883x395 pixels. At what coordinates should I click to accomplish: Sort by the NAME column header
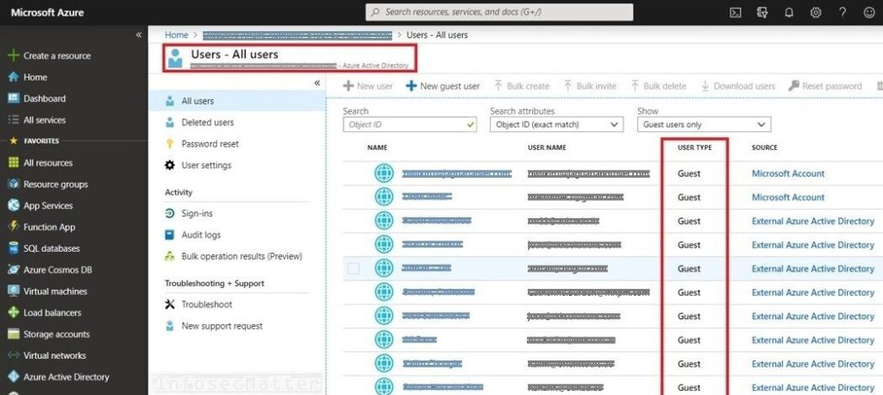378,147
